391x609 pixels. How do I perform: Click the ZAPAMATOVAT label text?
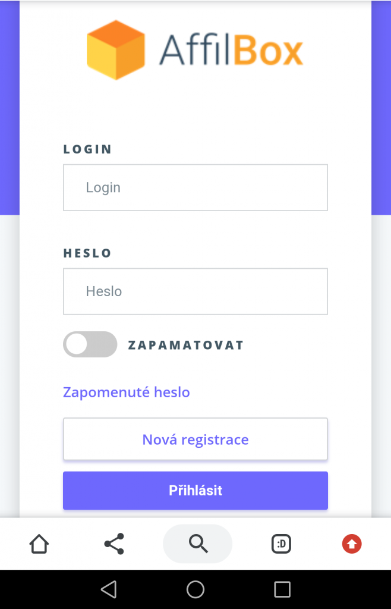coord(186,345)
